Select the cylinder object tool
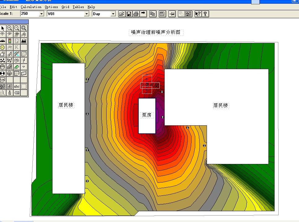Screen dimensions: 299x222 point(3,67)
